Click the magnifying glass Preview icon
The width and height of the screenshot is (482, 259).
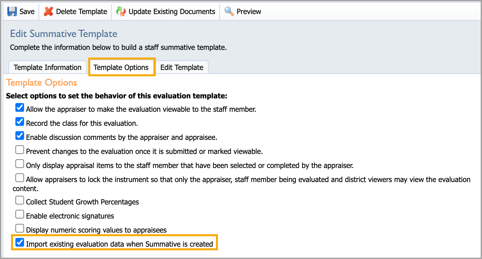229,11
